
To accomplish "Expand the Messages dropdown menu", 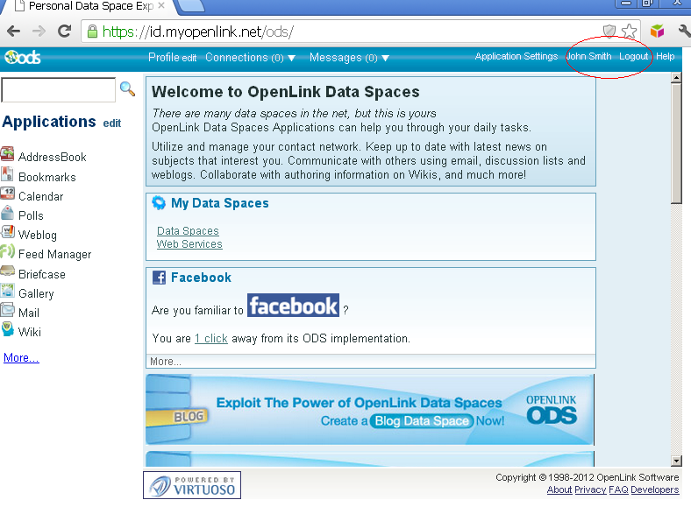I will [349, 58].
